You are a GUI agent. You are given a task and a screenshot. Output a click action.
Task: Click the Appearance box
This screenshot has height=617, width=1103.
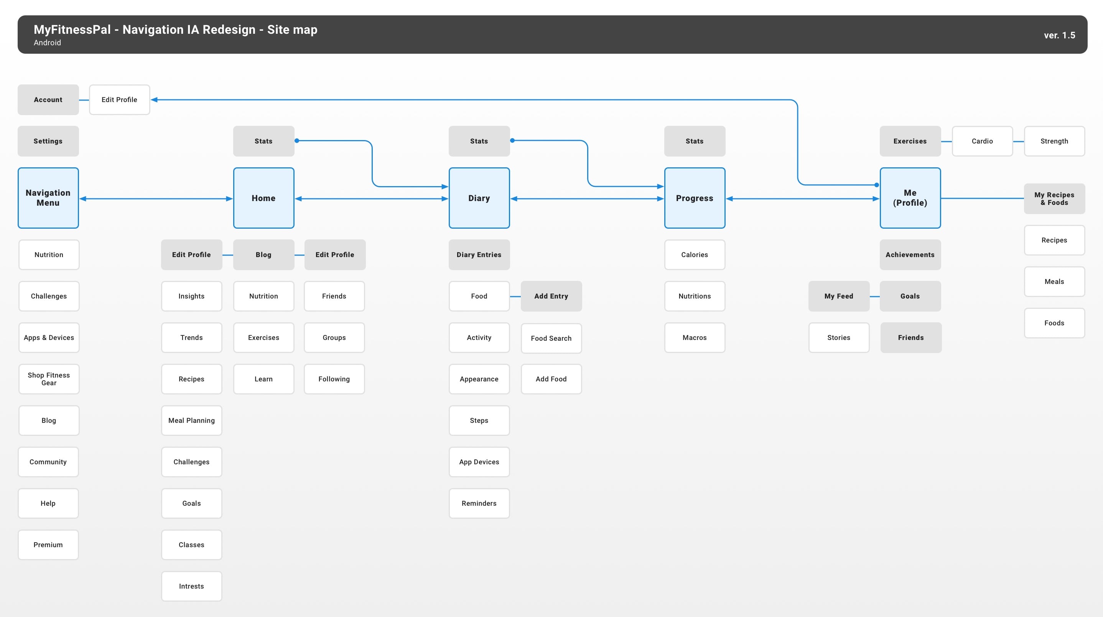(x=479, y=379)
